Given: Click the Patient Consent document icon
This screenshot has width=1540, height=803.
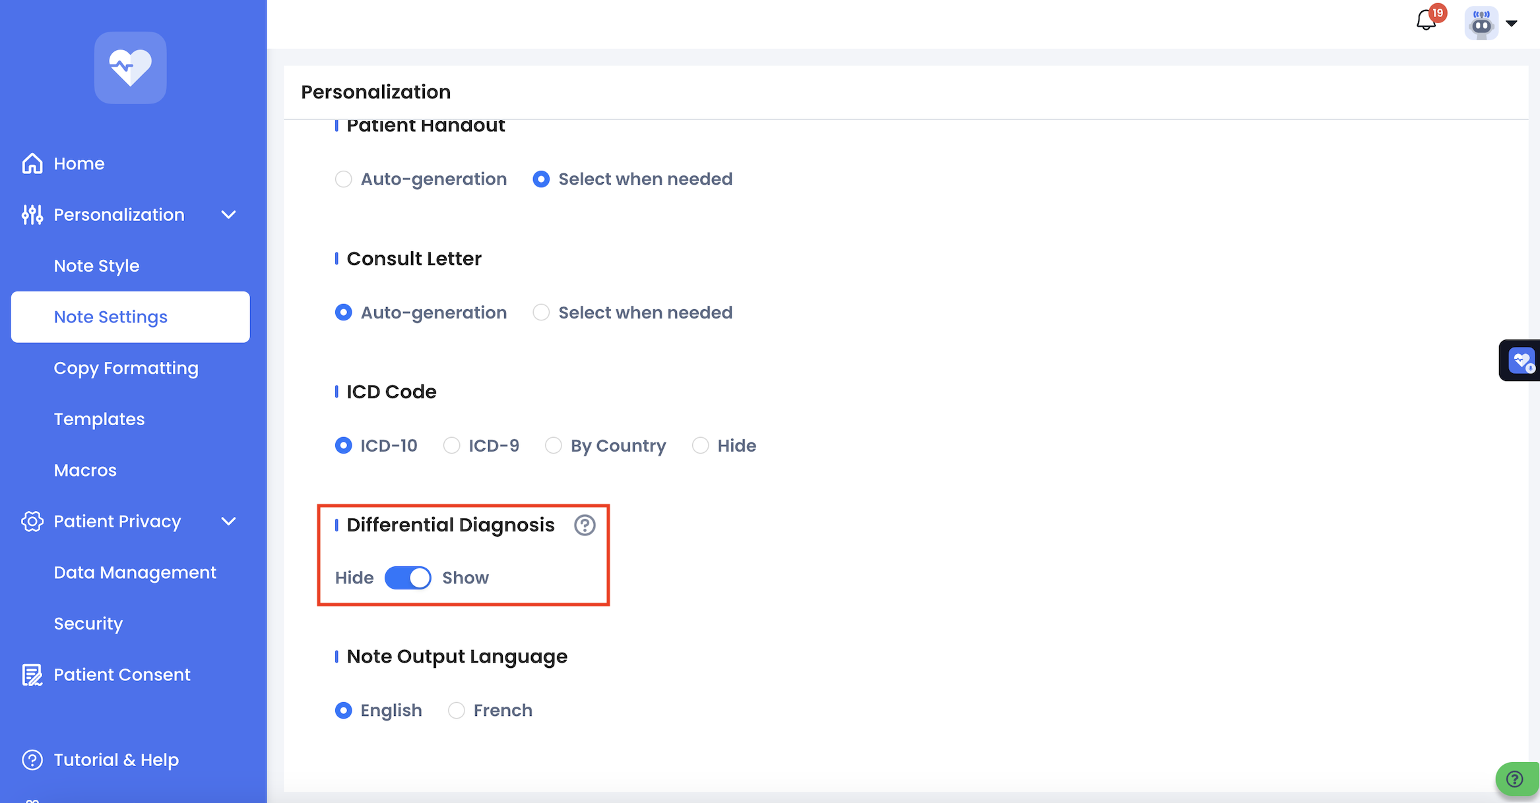Looking at the screenshot, I should click(32, 674).
